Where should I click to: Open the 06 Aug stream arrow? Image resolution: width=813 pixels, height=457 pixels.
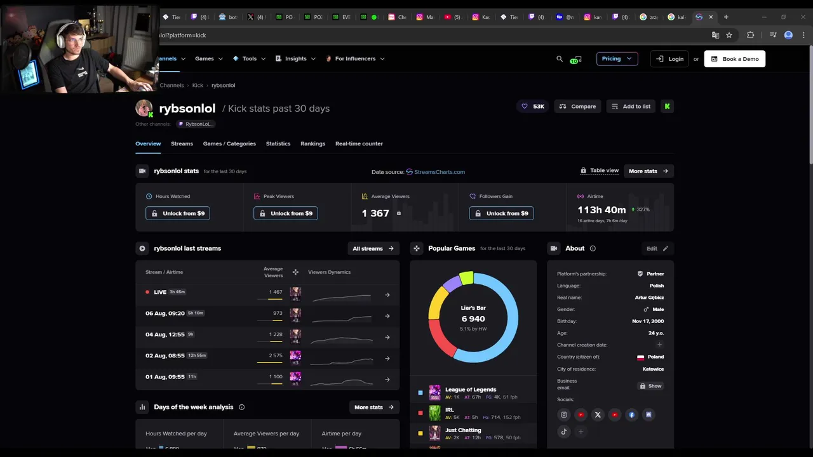click(x=387, y=315)
